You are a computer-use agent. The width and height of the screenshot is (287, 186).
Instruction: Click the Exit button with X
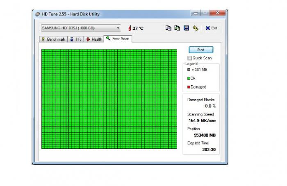point(211,28)
